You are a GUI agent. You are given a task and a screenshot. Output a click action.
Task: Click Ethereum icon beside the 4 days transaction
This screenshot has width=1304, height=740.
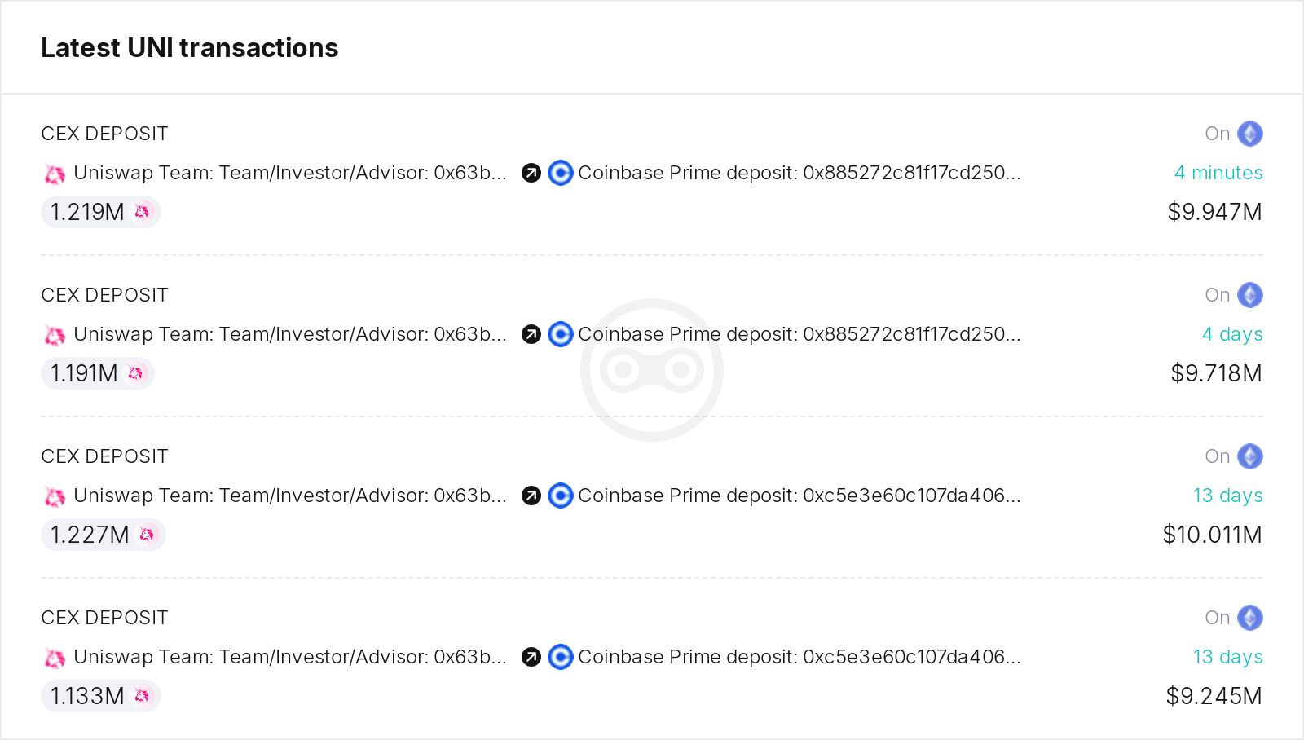click(x=1249, y=295)
